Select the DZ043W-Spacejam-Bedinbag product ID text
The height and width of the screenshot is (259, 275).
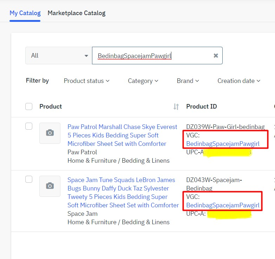coord(214,184)
